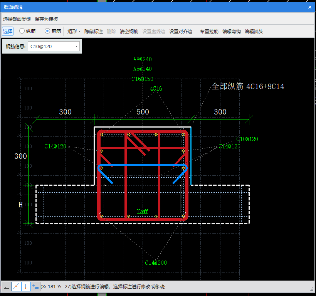This screenshot has height=296, width=316.
Task: Toggle the dynamic coordinate input icon
Action: pos(35,286)
